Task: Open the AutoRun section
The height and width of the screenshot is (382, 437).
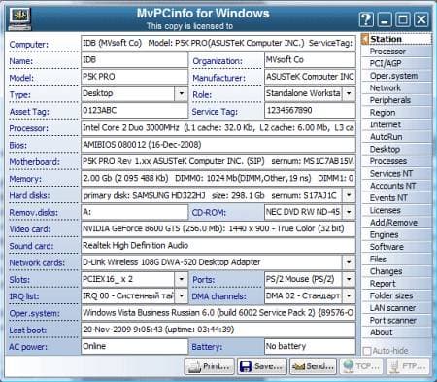Action: click(x=397, y=137)
